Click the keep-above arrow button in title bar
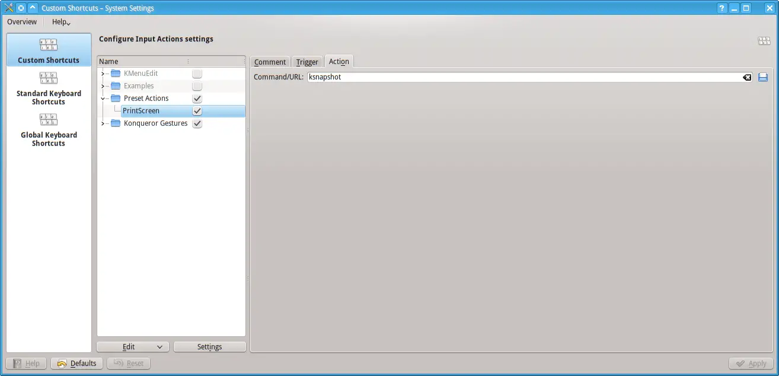Image resolution: width=779 pixels, height=376 pixels. click(x=33, y=8)
